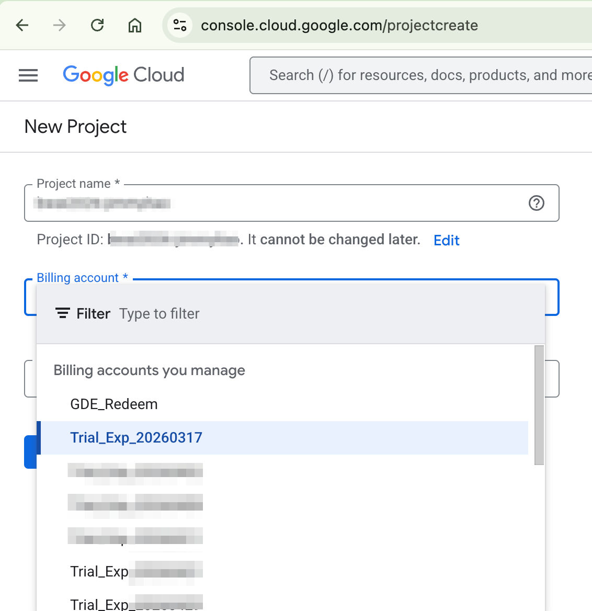Click the New Project page title

(75, 127)
